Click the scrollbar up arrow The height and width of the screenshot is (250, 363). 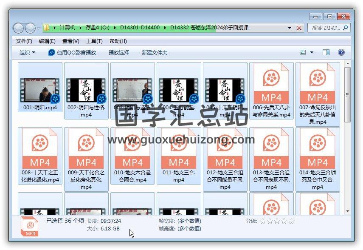pyautogui.click(x=347, y=63)
